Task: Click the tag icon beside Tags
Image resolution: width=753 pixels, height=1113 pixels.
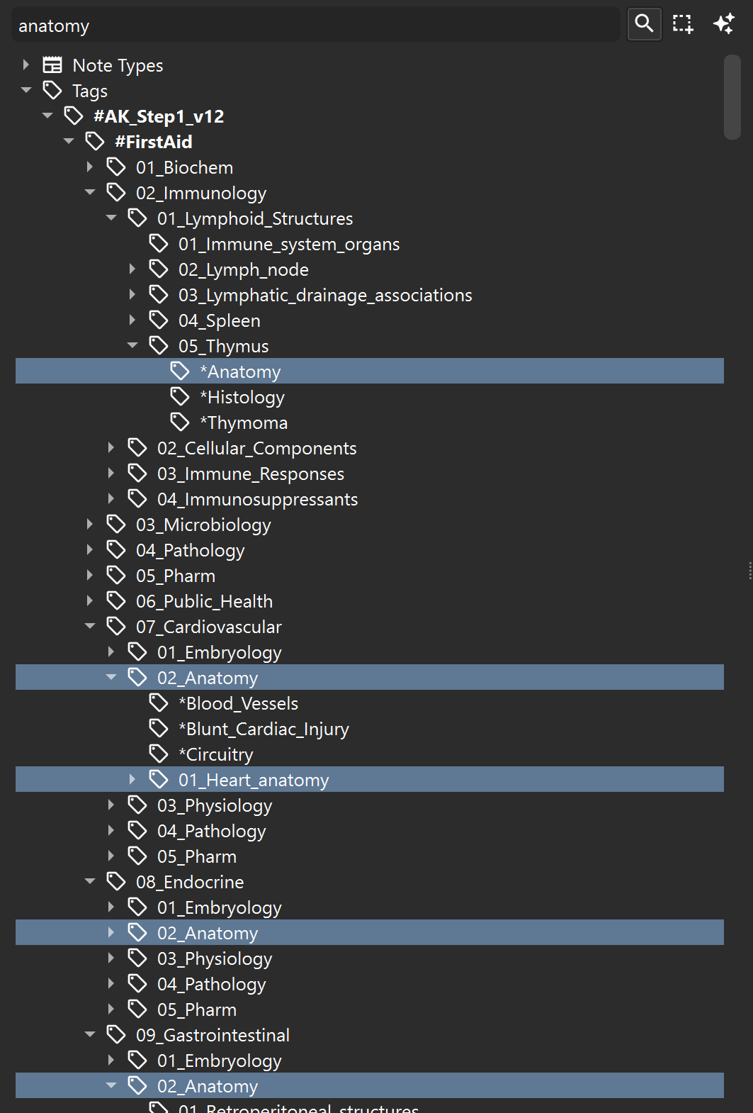Action: pos(52,91)
